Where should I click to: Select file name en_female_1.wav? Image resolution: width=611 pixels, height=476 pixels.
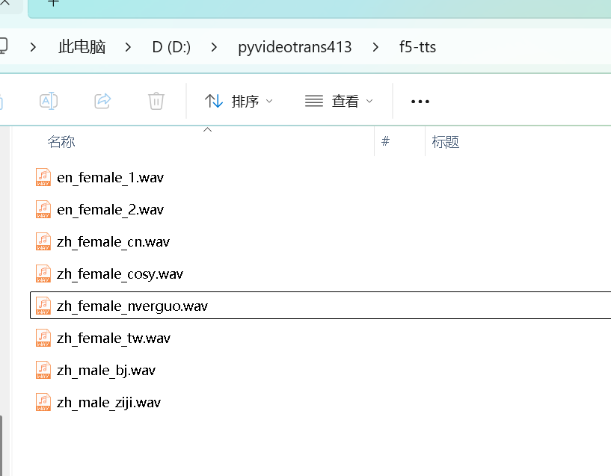point(110,178)
